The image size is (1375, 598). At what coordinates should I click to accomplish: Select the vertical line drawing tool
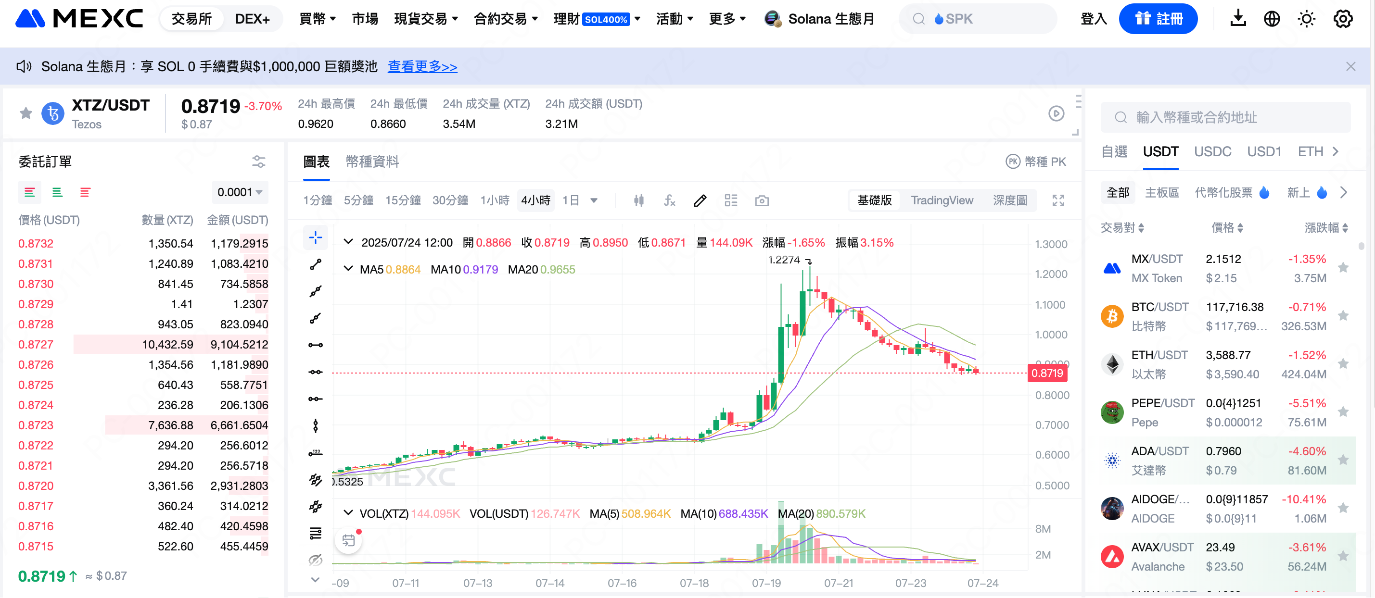316,426
